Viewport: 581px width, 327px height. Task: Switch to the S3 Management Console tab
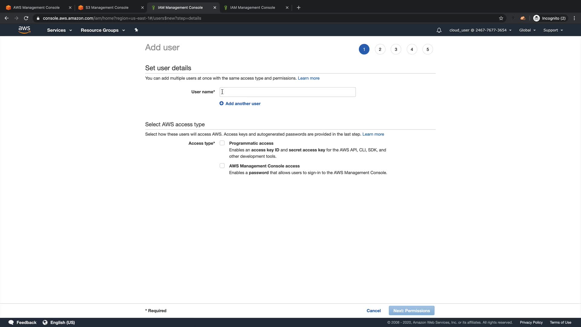(107, 8)
